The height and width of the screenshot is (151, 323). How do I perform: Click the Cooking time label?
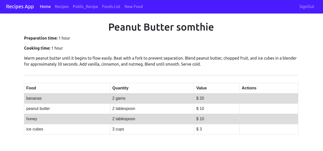click(x=37, y=48)
